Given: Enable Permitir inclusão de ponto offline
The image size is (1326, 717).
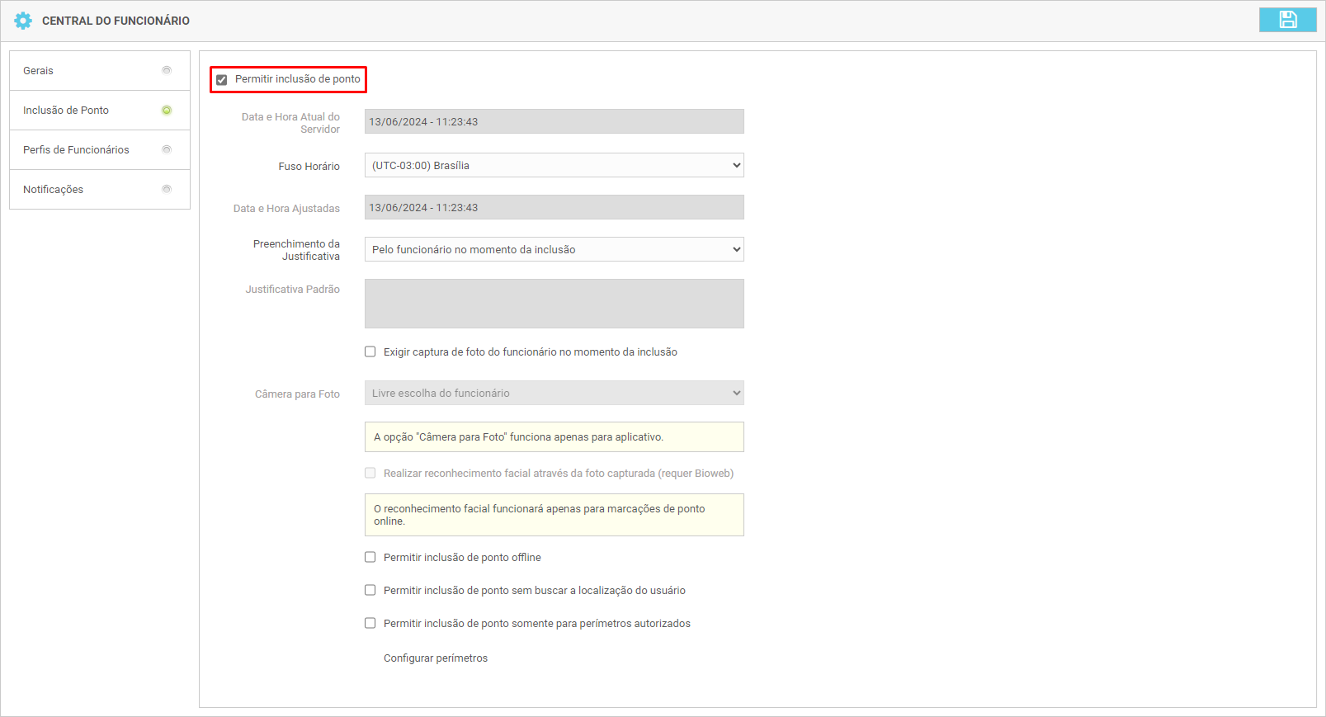Looking at the screenshot, I should click(x=370, y=557).
